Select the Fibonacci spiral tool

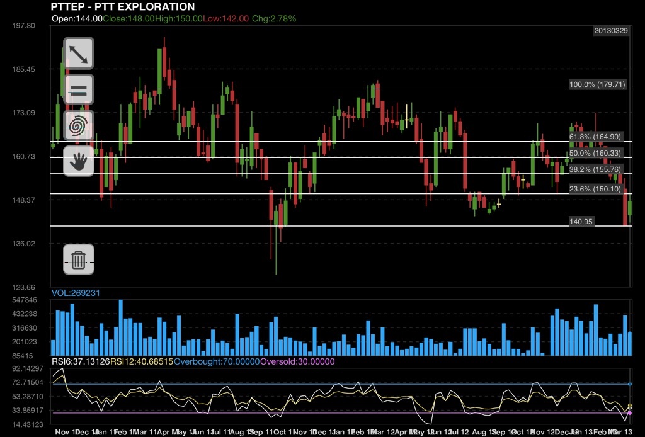click(x=79, y=125)
